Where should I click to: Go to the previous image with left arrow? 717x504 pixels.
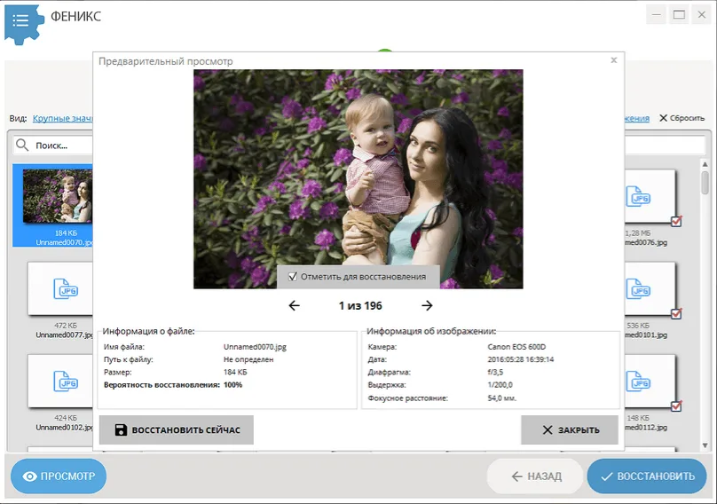coord(295,306)
